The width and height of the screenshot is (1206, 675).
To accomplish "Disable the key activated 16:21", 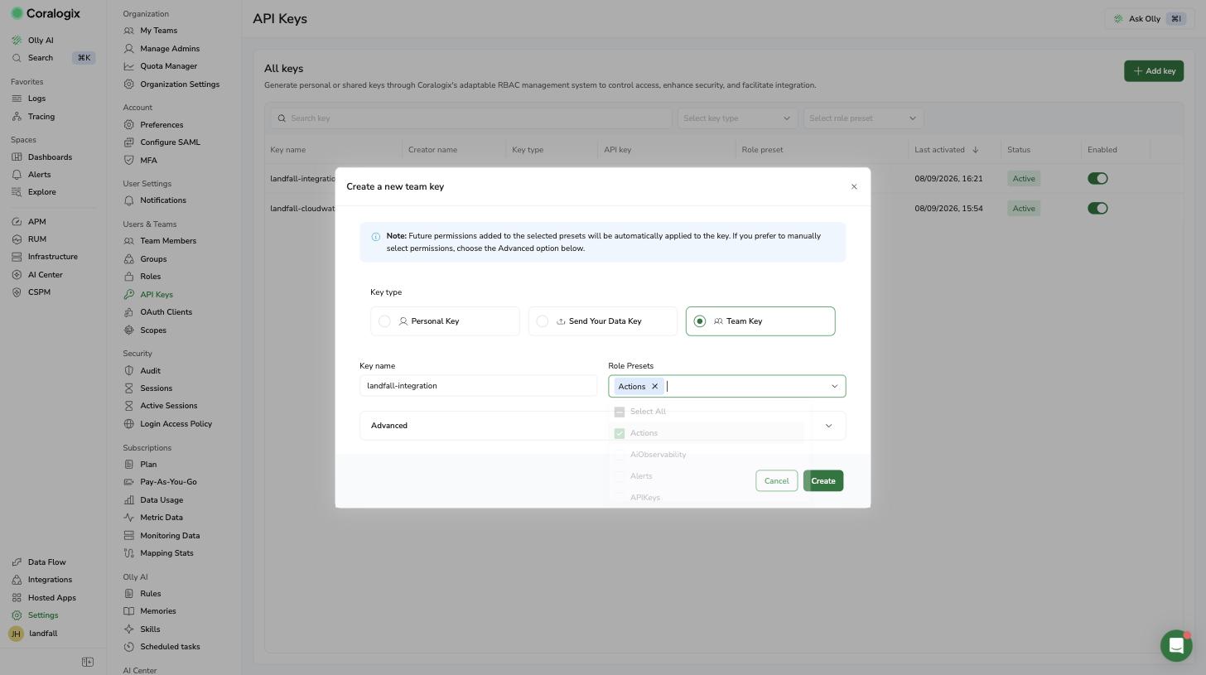I will tap(1097, 179).
